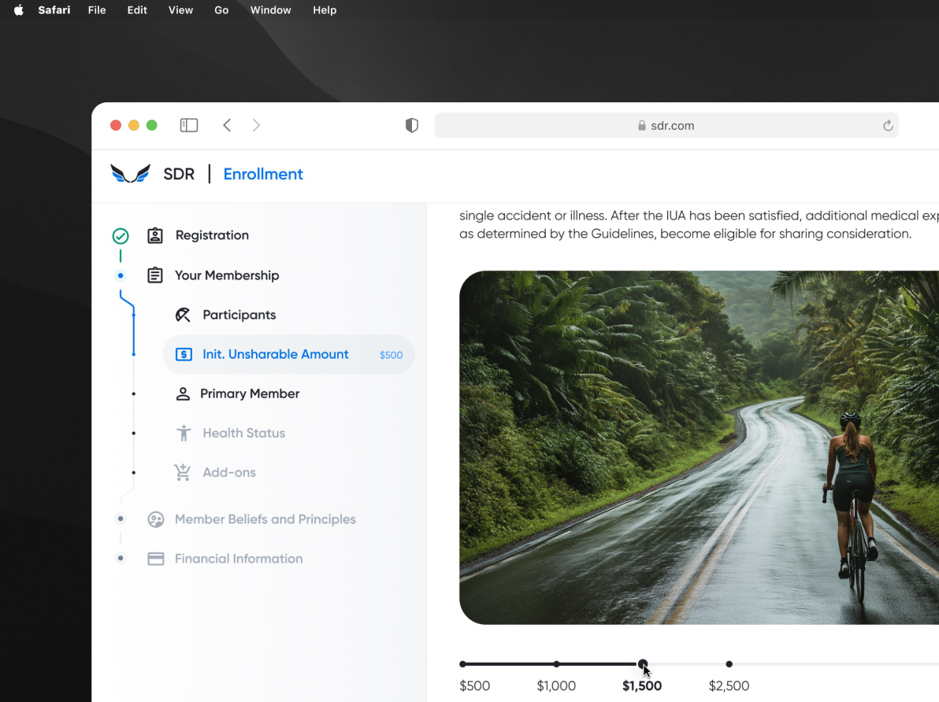The height and width of the screenshot is (702, 939).
Task: Click the $500 value in the sidebar
Action: tap(391, 355)
